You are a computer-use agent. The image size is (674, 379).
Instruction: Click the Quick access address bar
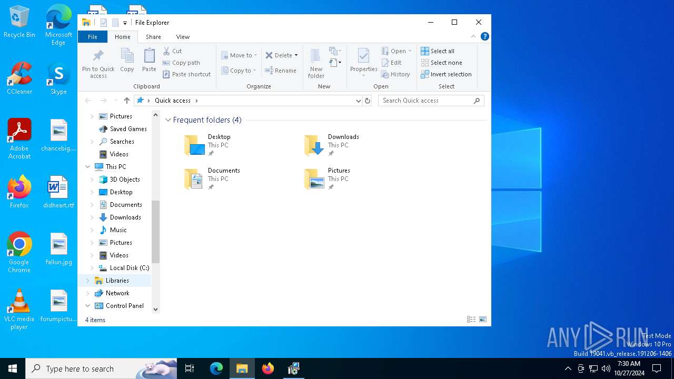(247, 101)
